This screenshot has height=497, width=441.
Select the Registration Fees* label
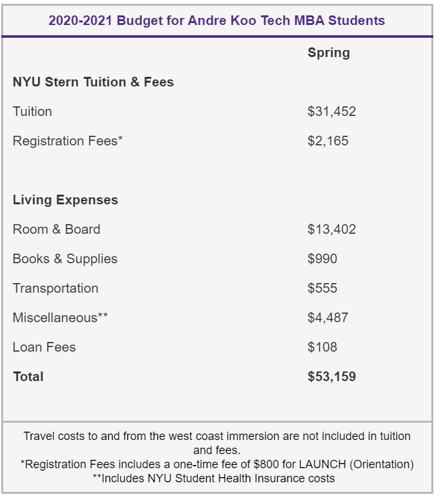click(67, 141)
